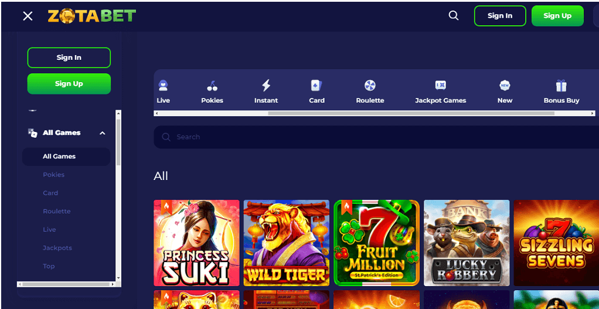Click the "All" section heading

[161, 176]
